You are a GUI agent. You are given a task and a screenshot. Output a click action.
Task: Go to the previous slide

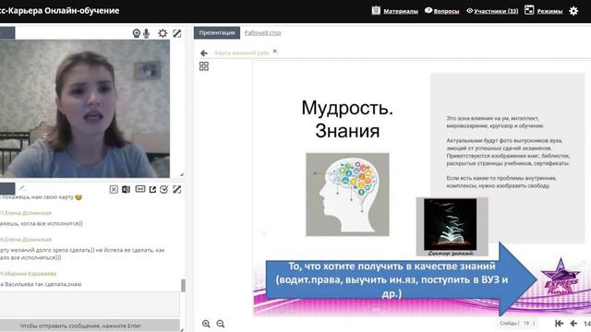pyautogui.click(x=573, y=324)
